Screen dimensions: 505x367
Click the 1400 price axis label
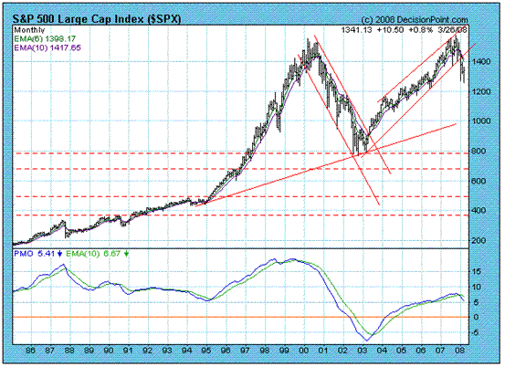pos(479,61)
